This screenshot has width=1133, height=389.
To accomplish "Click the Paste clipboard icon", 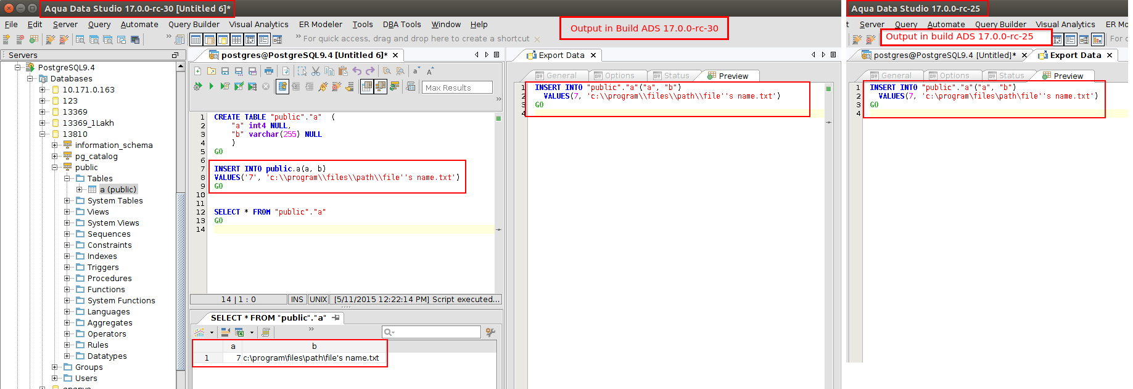I will [343, 71].
